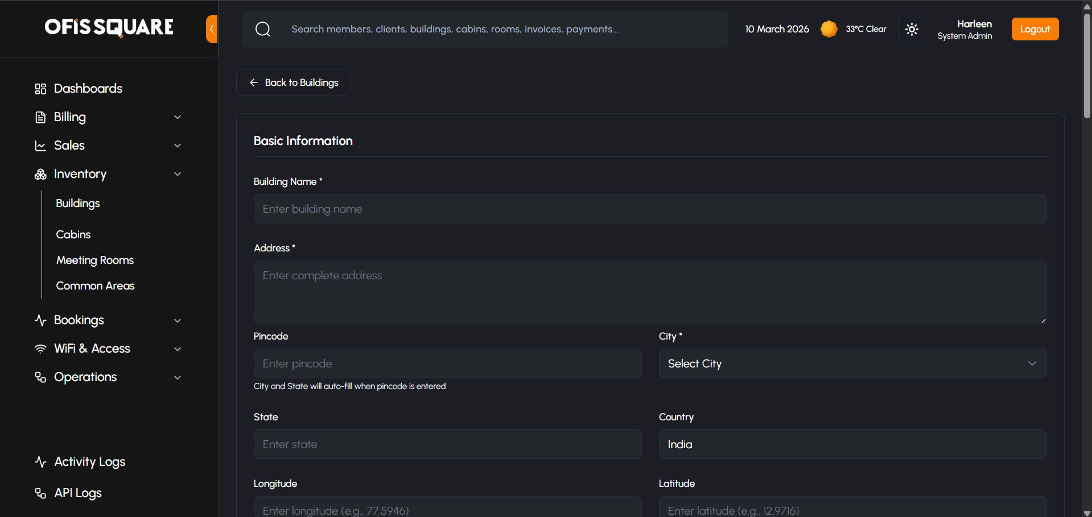The height and width of the screenshot is (517, 1092).
Task: Click the search magnifier icon
Action: coord(263,29)
